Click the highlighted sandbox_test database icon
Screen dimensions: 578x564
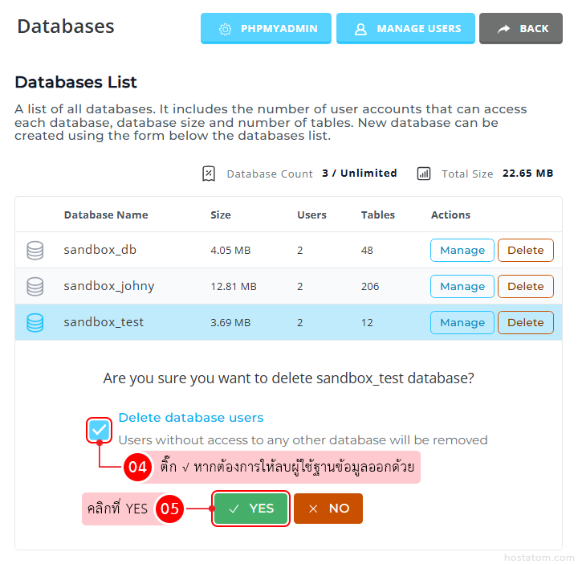click(35, 323)
